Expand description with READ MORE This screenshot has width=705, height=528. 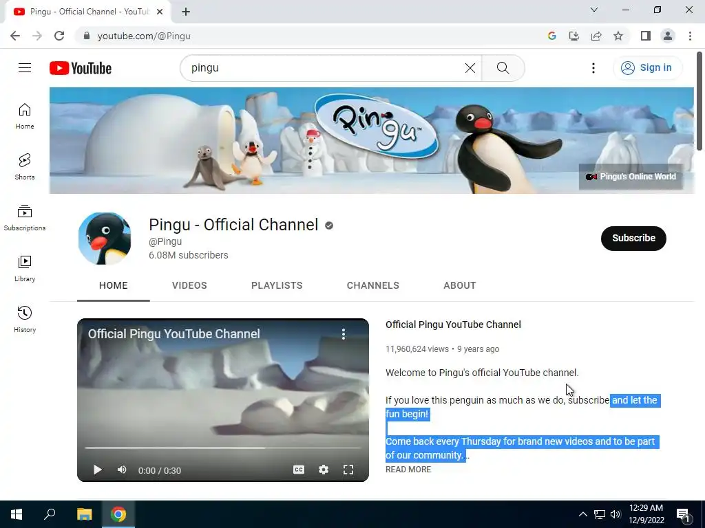click(x=408, y=469)
